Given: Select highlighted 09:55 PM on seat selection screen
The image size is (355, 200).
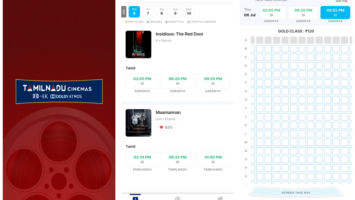Looking at the screenshot, I should click(335, 12).
